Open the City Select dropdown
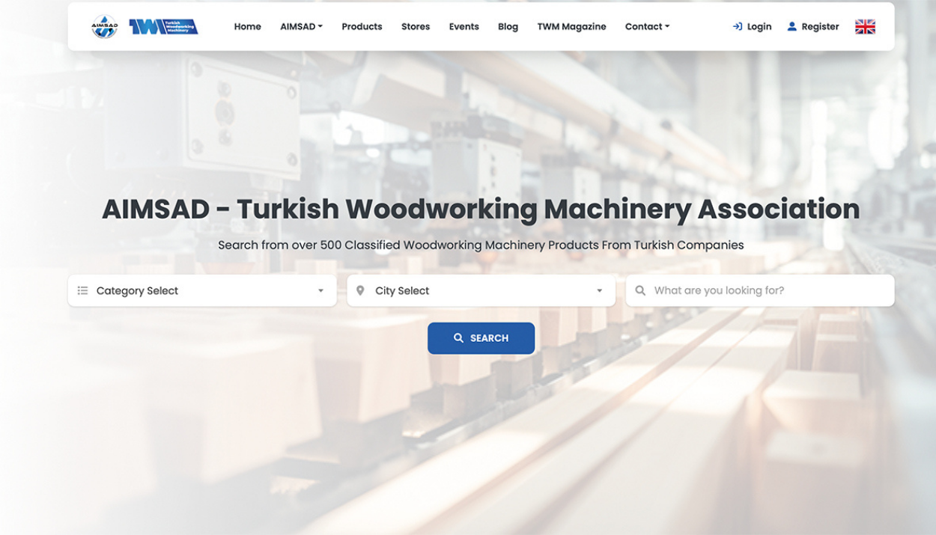The image size is (936, 535). (481, 290)
